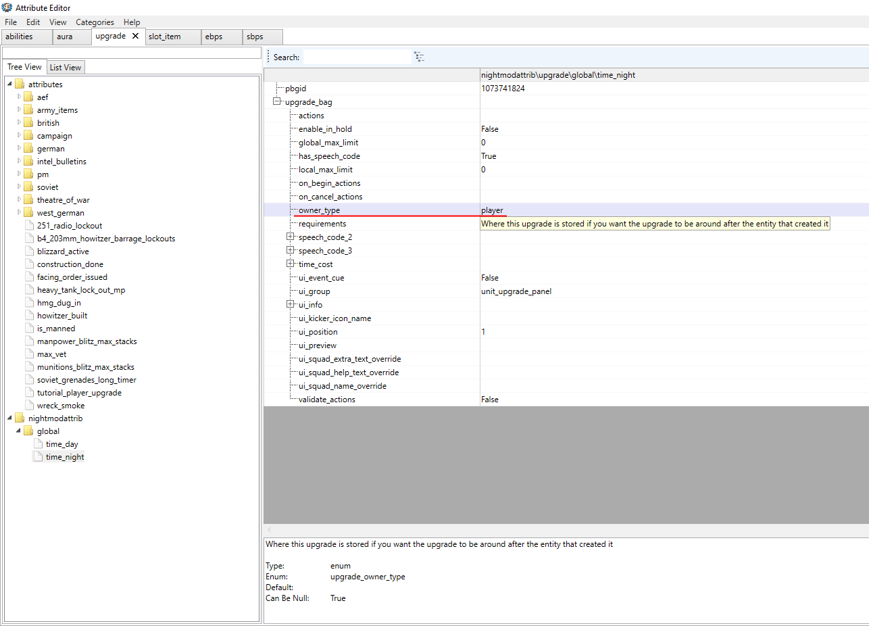Open the Help menu
Viewport: 869px width, 626px height.
pyautogui.click(x=132, y=22)
